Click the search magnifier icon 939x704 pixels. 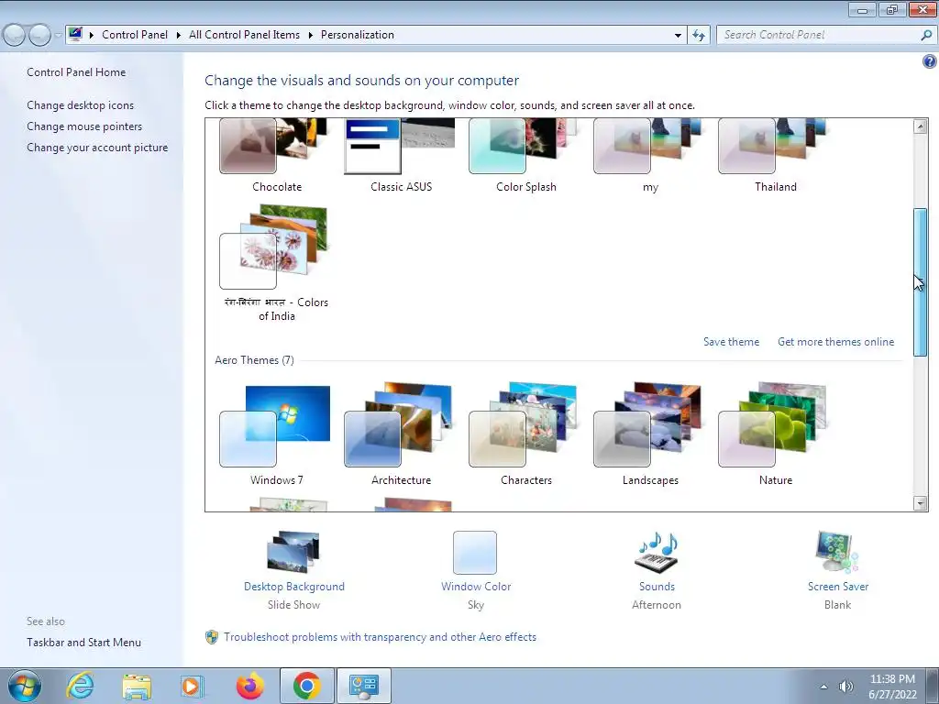pos(926,35)
